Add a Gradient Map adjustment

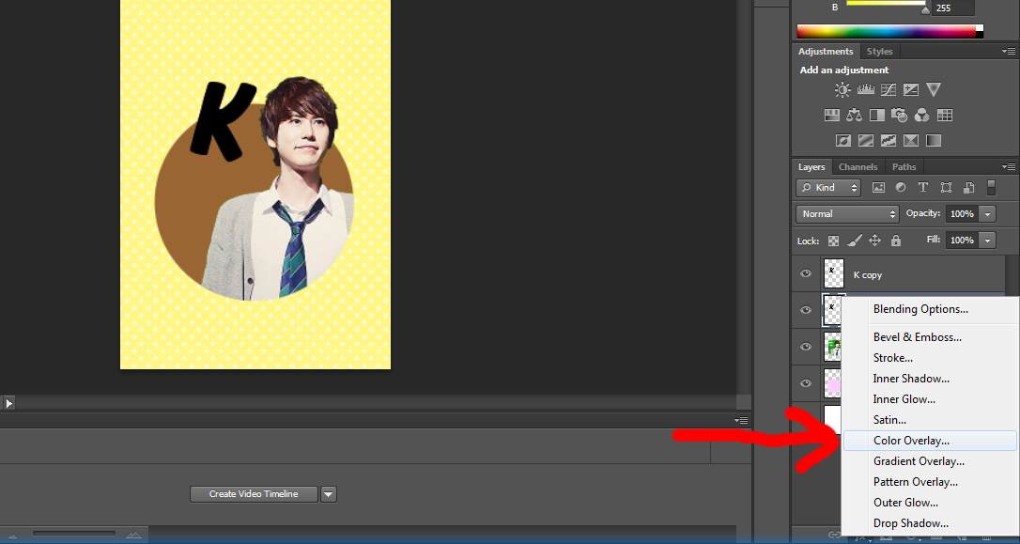coord(934,140)
